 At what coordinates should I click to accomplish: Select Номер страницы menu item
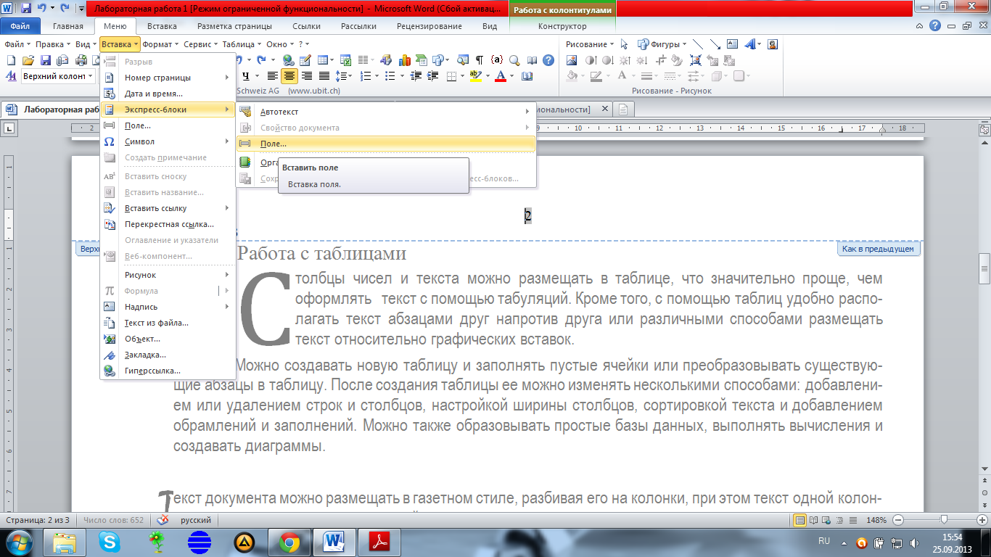[168, 78]
